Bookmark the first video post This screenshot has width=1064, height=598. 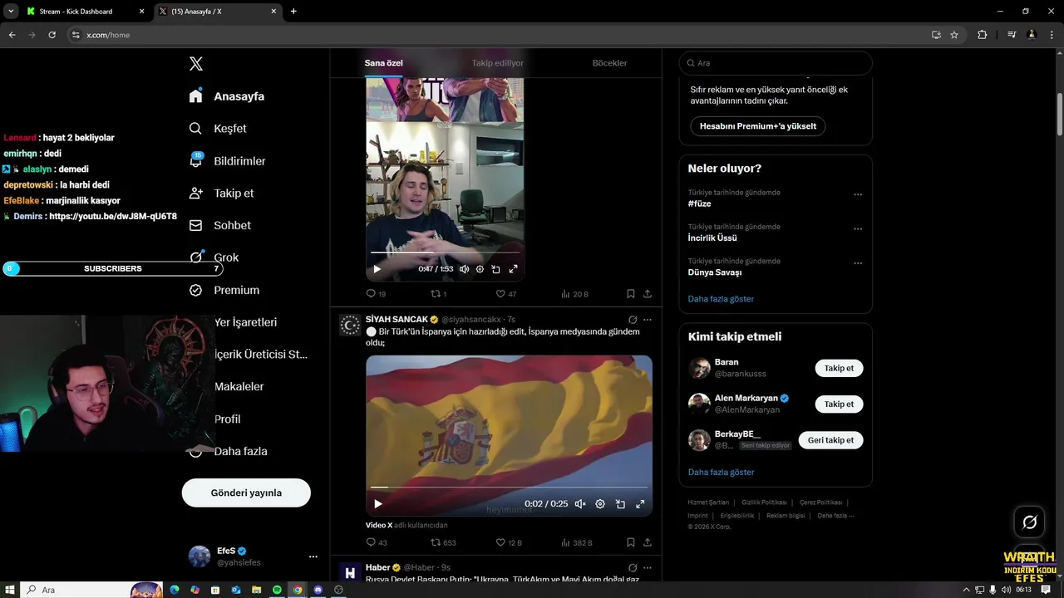click(x=631, y=294)
